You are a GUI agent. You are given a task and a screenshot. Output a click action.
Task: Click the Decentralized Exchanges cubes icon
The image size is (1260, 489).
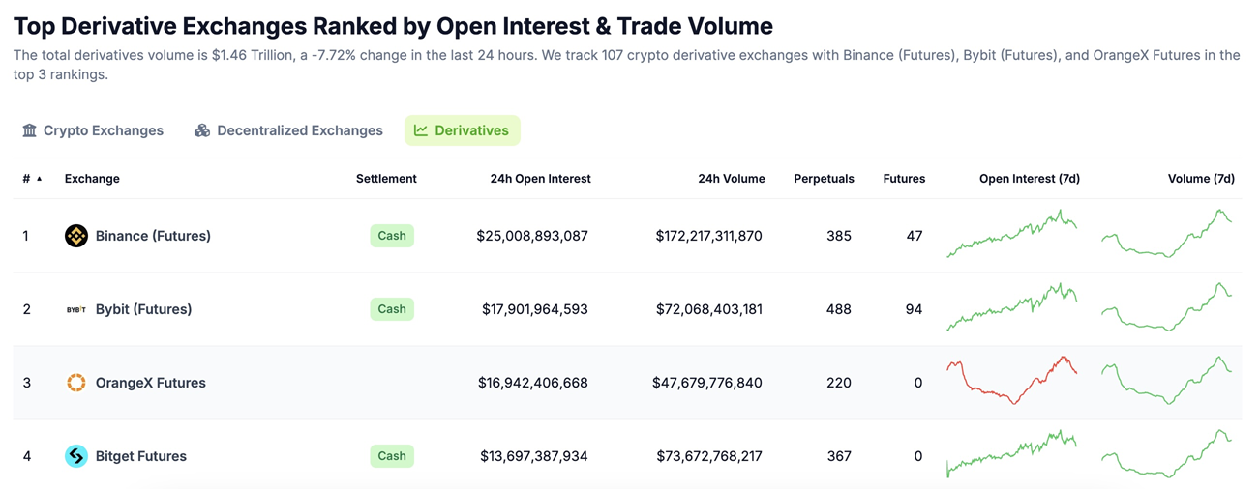pyautogui.click(x=202, y=130)
